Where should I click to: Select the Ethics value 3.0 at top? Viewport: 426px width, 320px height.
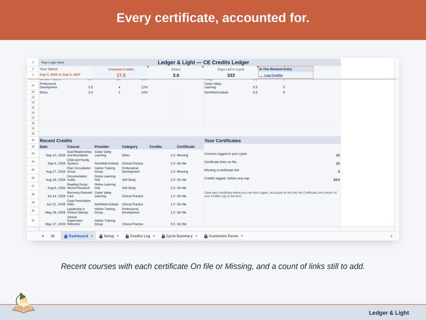coord(176,75)
